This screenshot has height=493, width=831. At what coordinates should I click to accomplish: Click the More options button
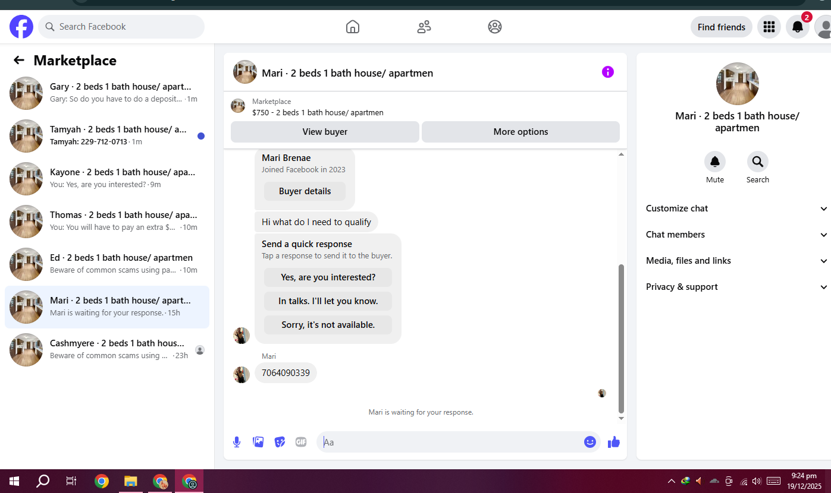point(520,132)
